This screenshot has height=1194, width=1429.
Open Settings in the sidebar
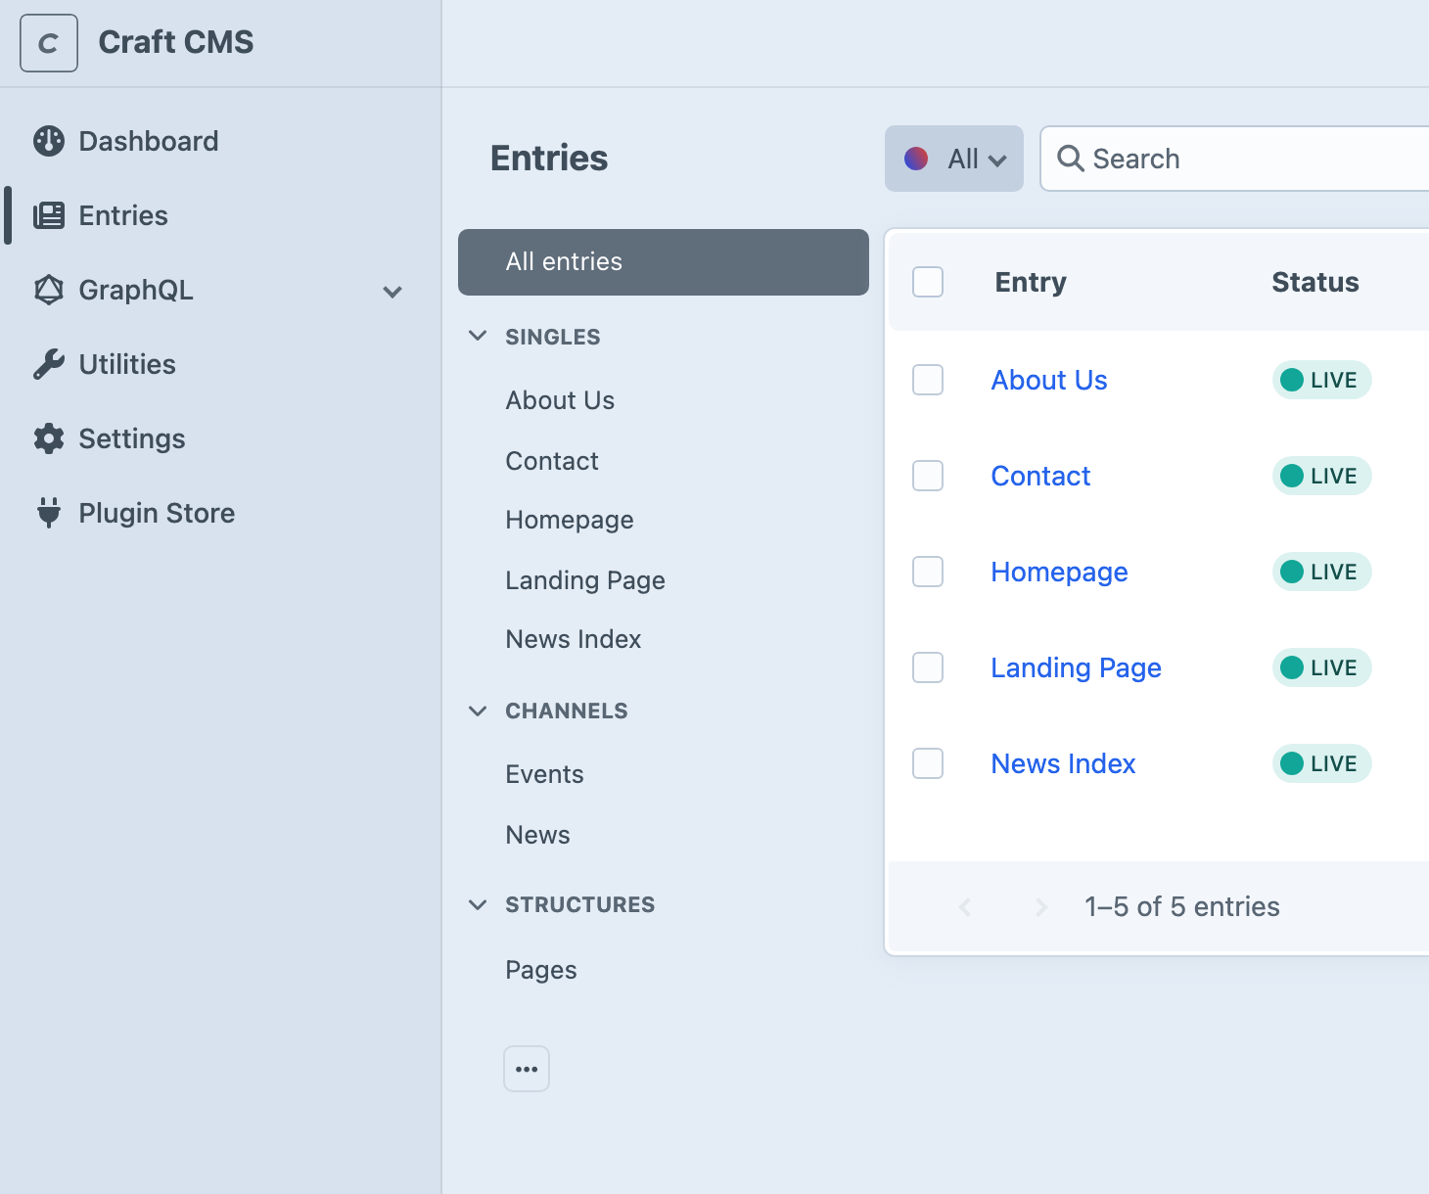132,438
